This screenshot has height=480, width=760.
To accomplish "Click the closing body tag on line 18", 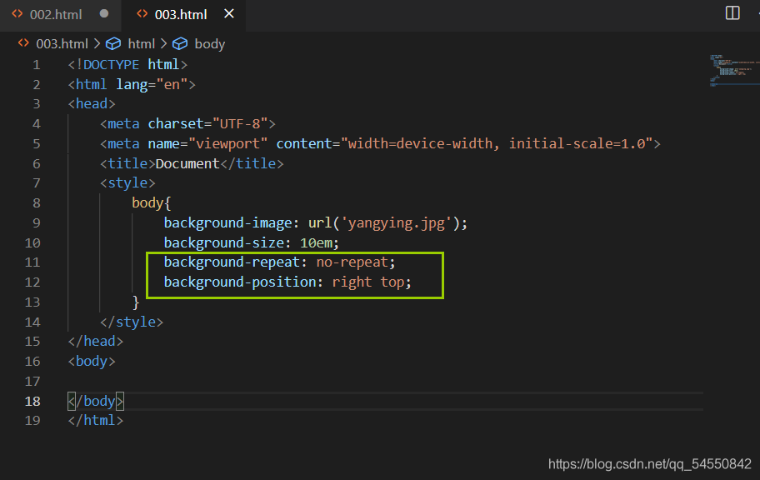I will 96,401.
